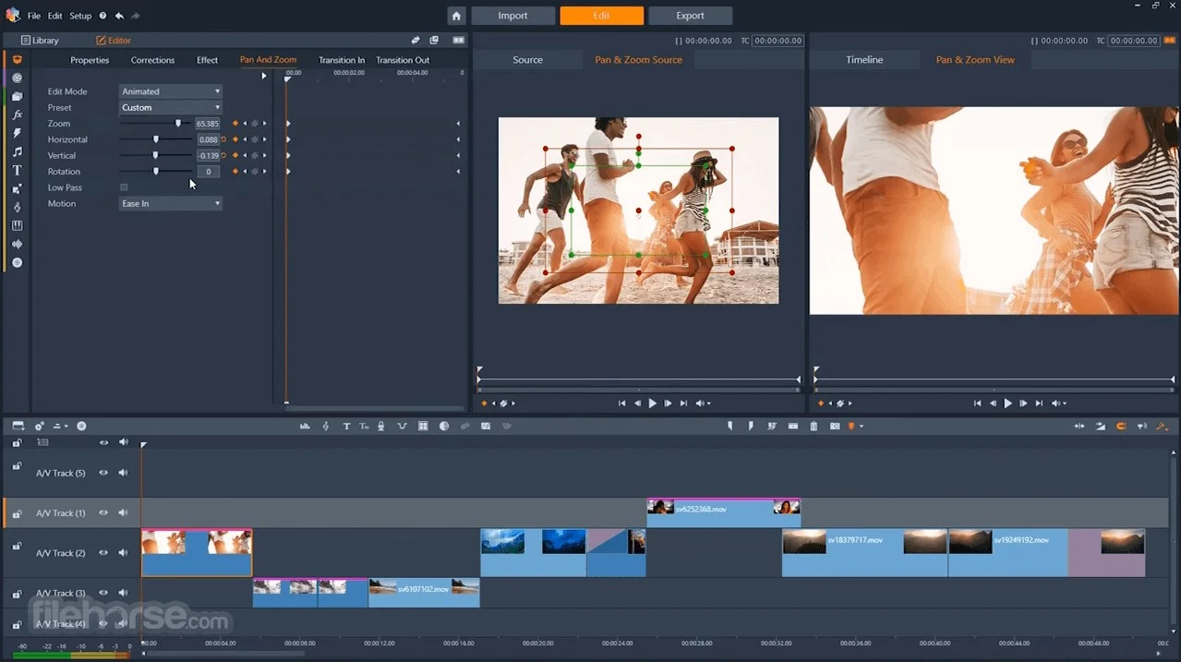Hide A/V Track (1) using eye icon
1181x662 pixels.
(103, 512)
